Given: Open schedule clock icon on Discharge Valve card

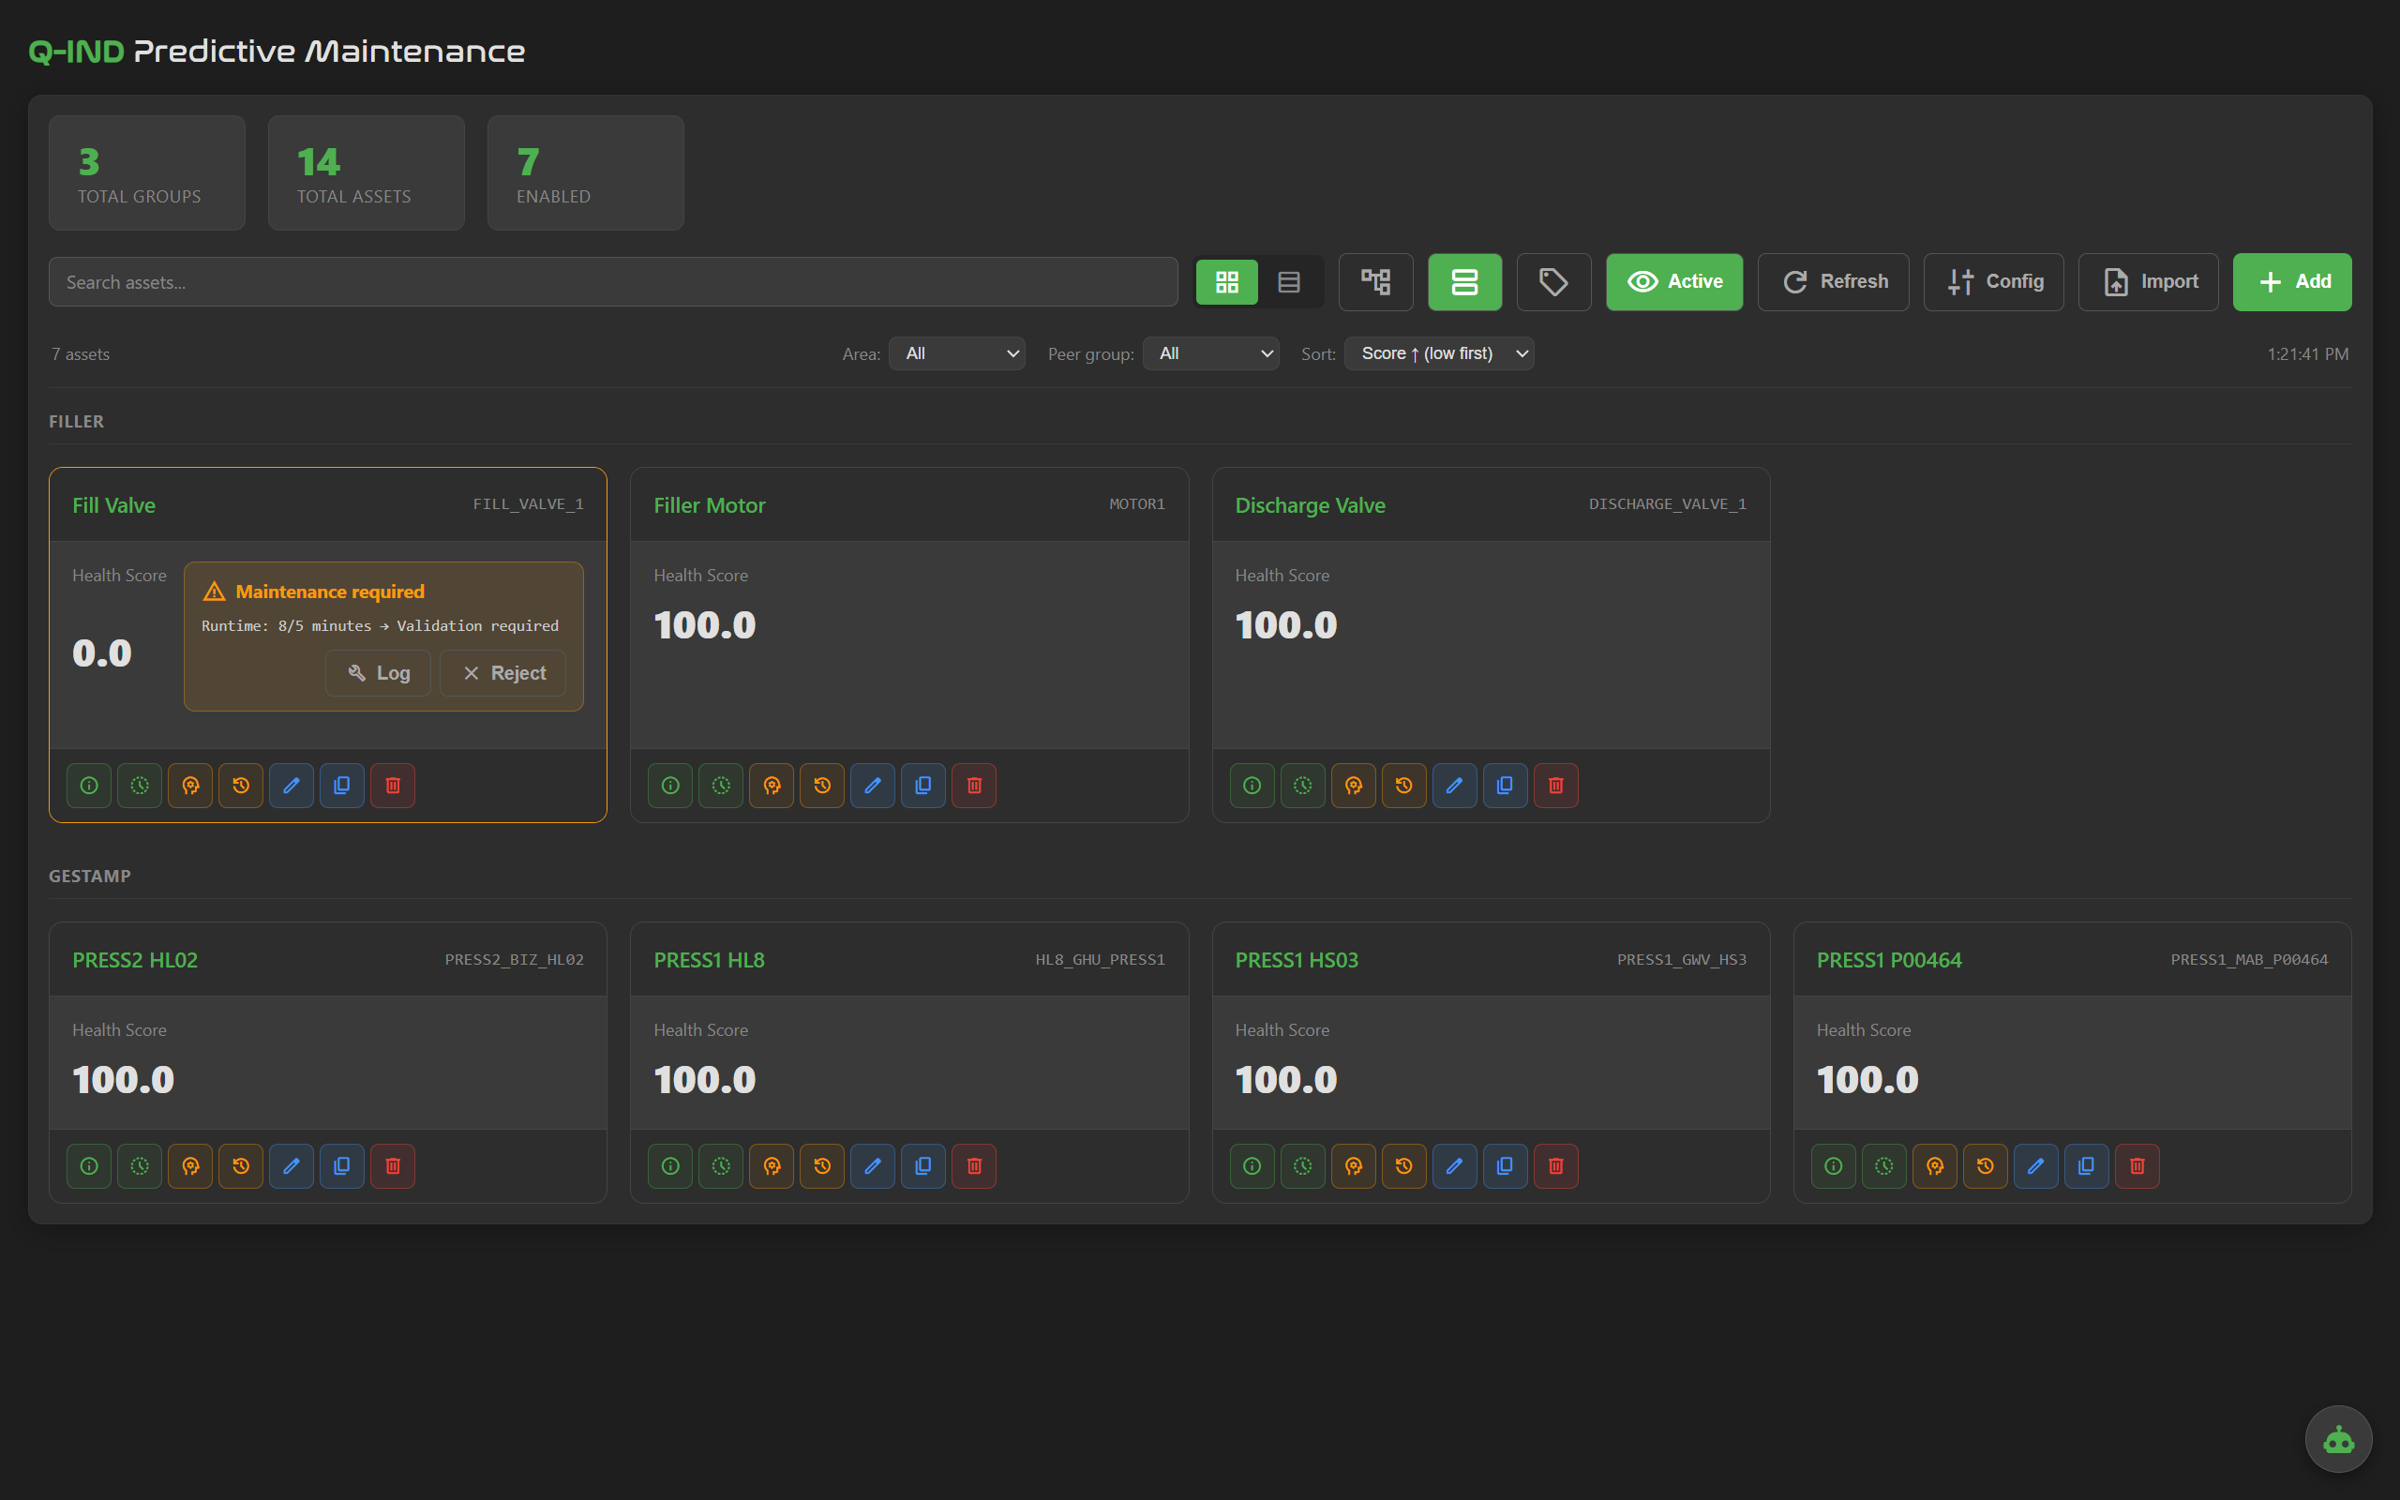Looking at the screenshot, I should tap(1303, 786).
